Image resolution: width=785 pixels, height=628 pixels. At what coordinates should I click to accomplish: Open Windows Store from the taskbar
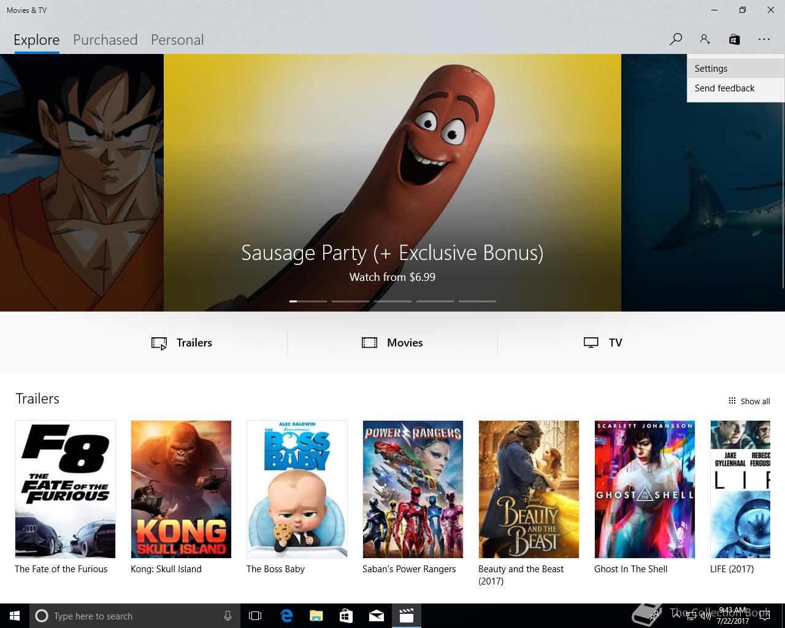coord(347,616)
